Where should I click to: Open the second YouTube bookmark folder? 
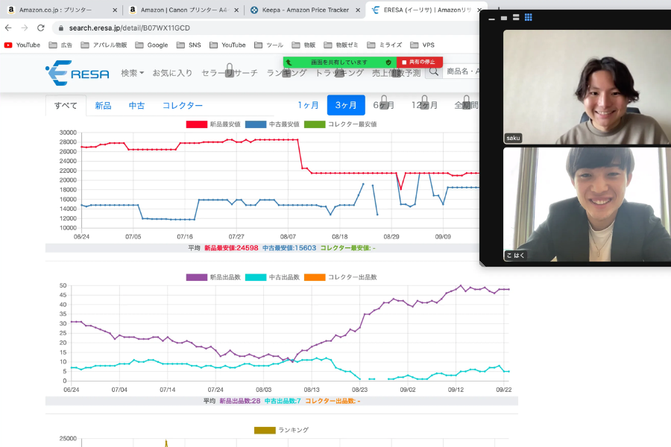(227, 45)
